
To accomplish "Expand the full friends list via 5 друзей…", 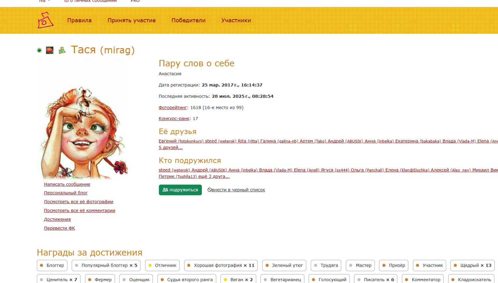I will pos(171,147).
